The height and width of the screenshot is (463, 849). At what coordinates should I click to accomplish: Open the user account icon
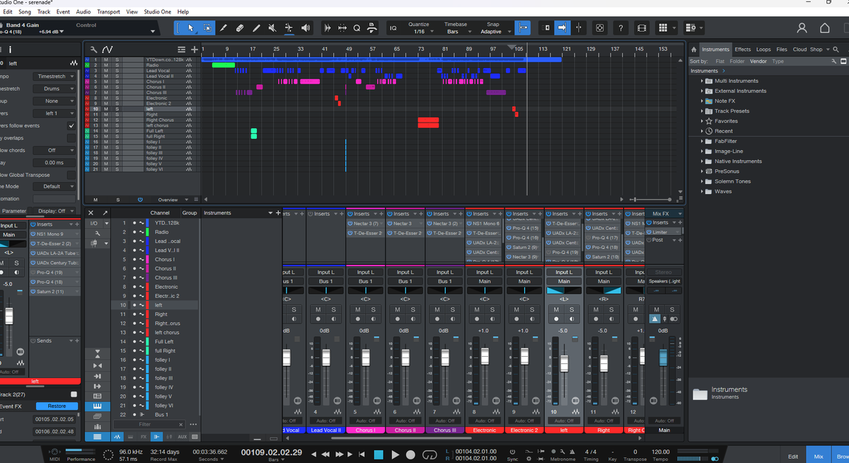[802, 28]
